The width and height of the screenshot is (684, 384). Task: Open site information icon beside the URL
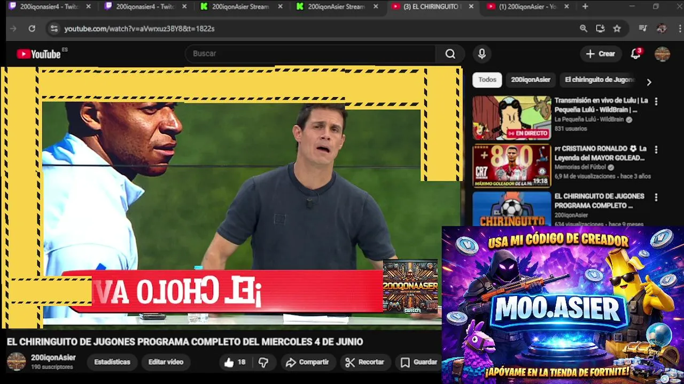point(53,29)
